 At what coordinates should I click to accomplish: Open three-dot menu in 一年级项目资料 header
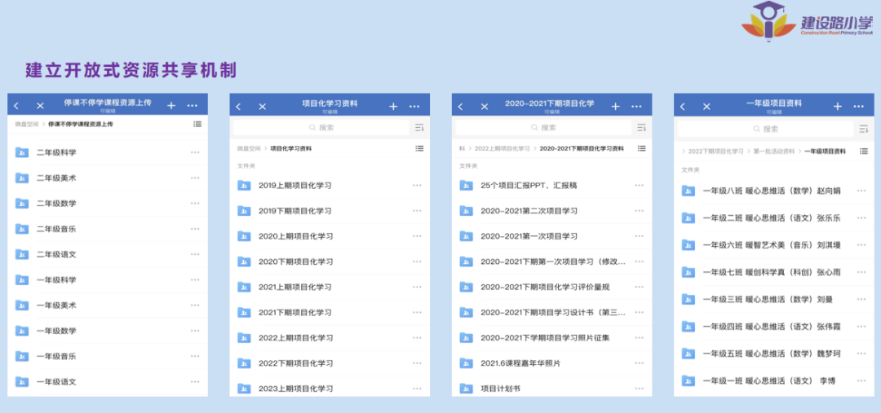coord(858,106)
